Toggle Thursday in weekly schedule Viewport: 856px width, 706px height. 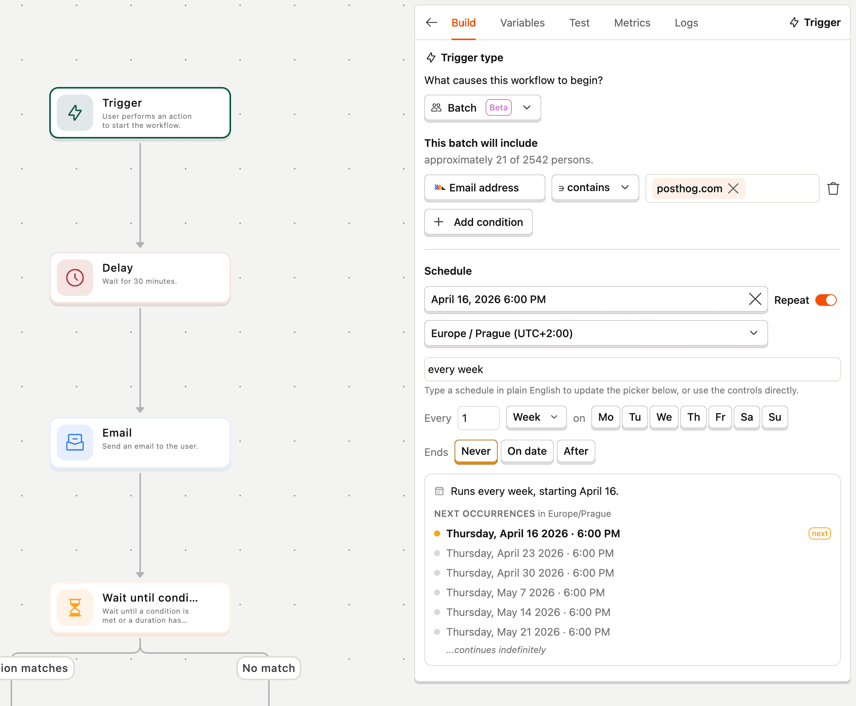coord(694,417)
